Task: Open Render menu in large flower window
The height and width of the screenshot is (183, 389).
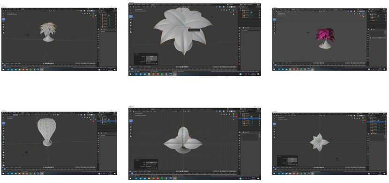Action: (139, 5)
